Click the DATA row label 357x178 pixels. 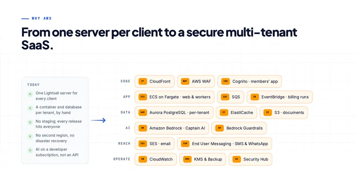pyautogui.click(x=125, y=112)
